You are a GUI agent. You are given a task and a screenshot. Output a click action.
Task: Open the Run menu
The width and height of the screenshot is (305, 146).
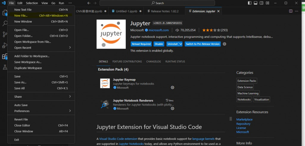pos(61,3)
